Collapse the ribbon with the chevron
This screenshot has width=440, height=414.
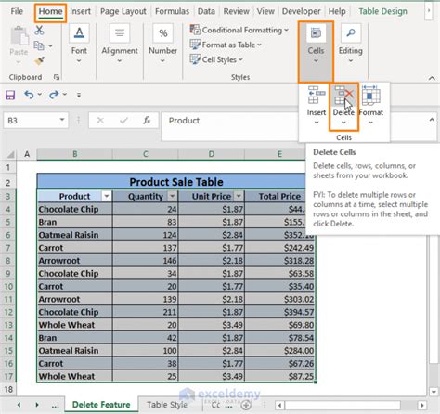(x=432, y=78)
